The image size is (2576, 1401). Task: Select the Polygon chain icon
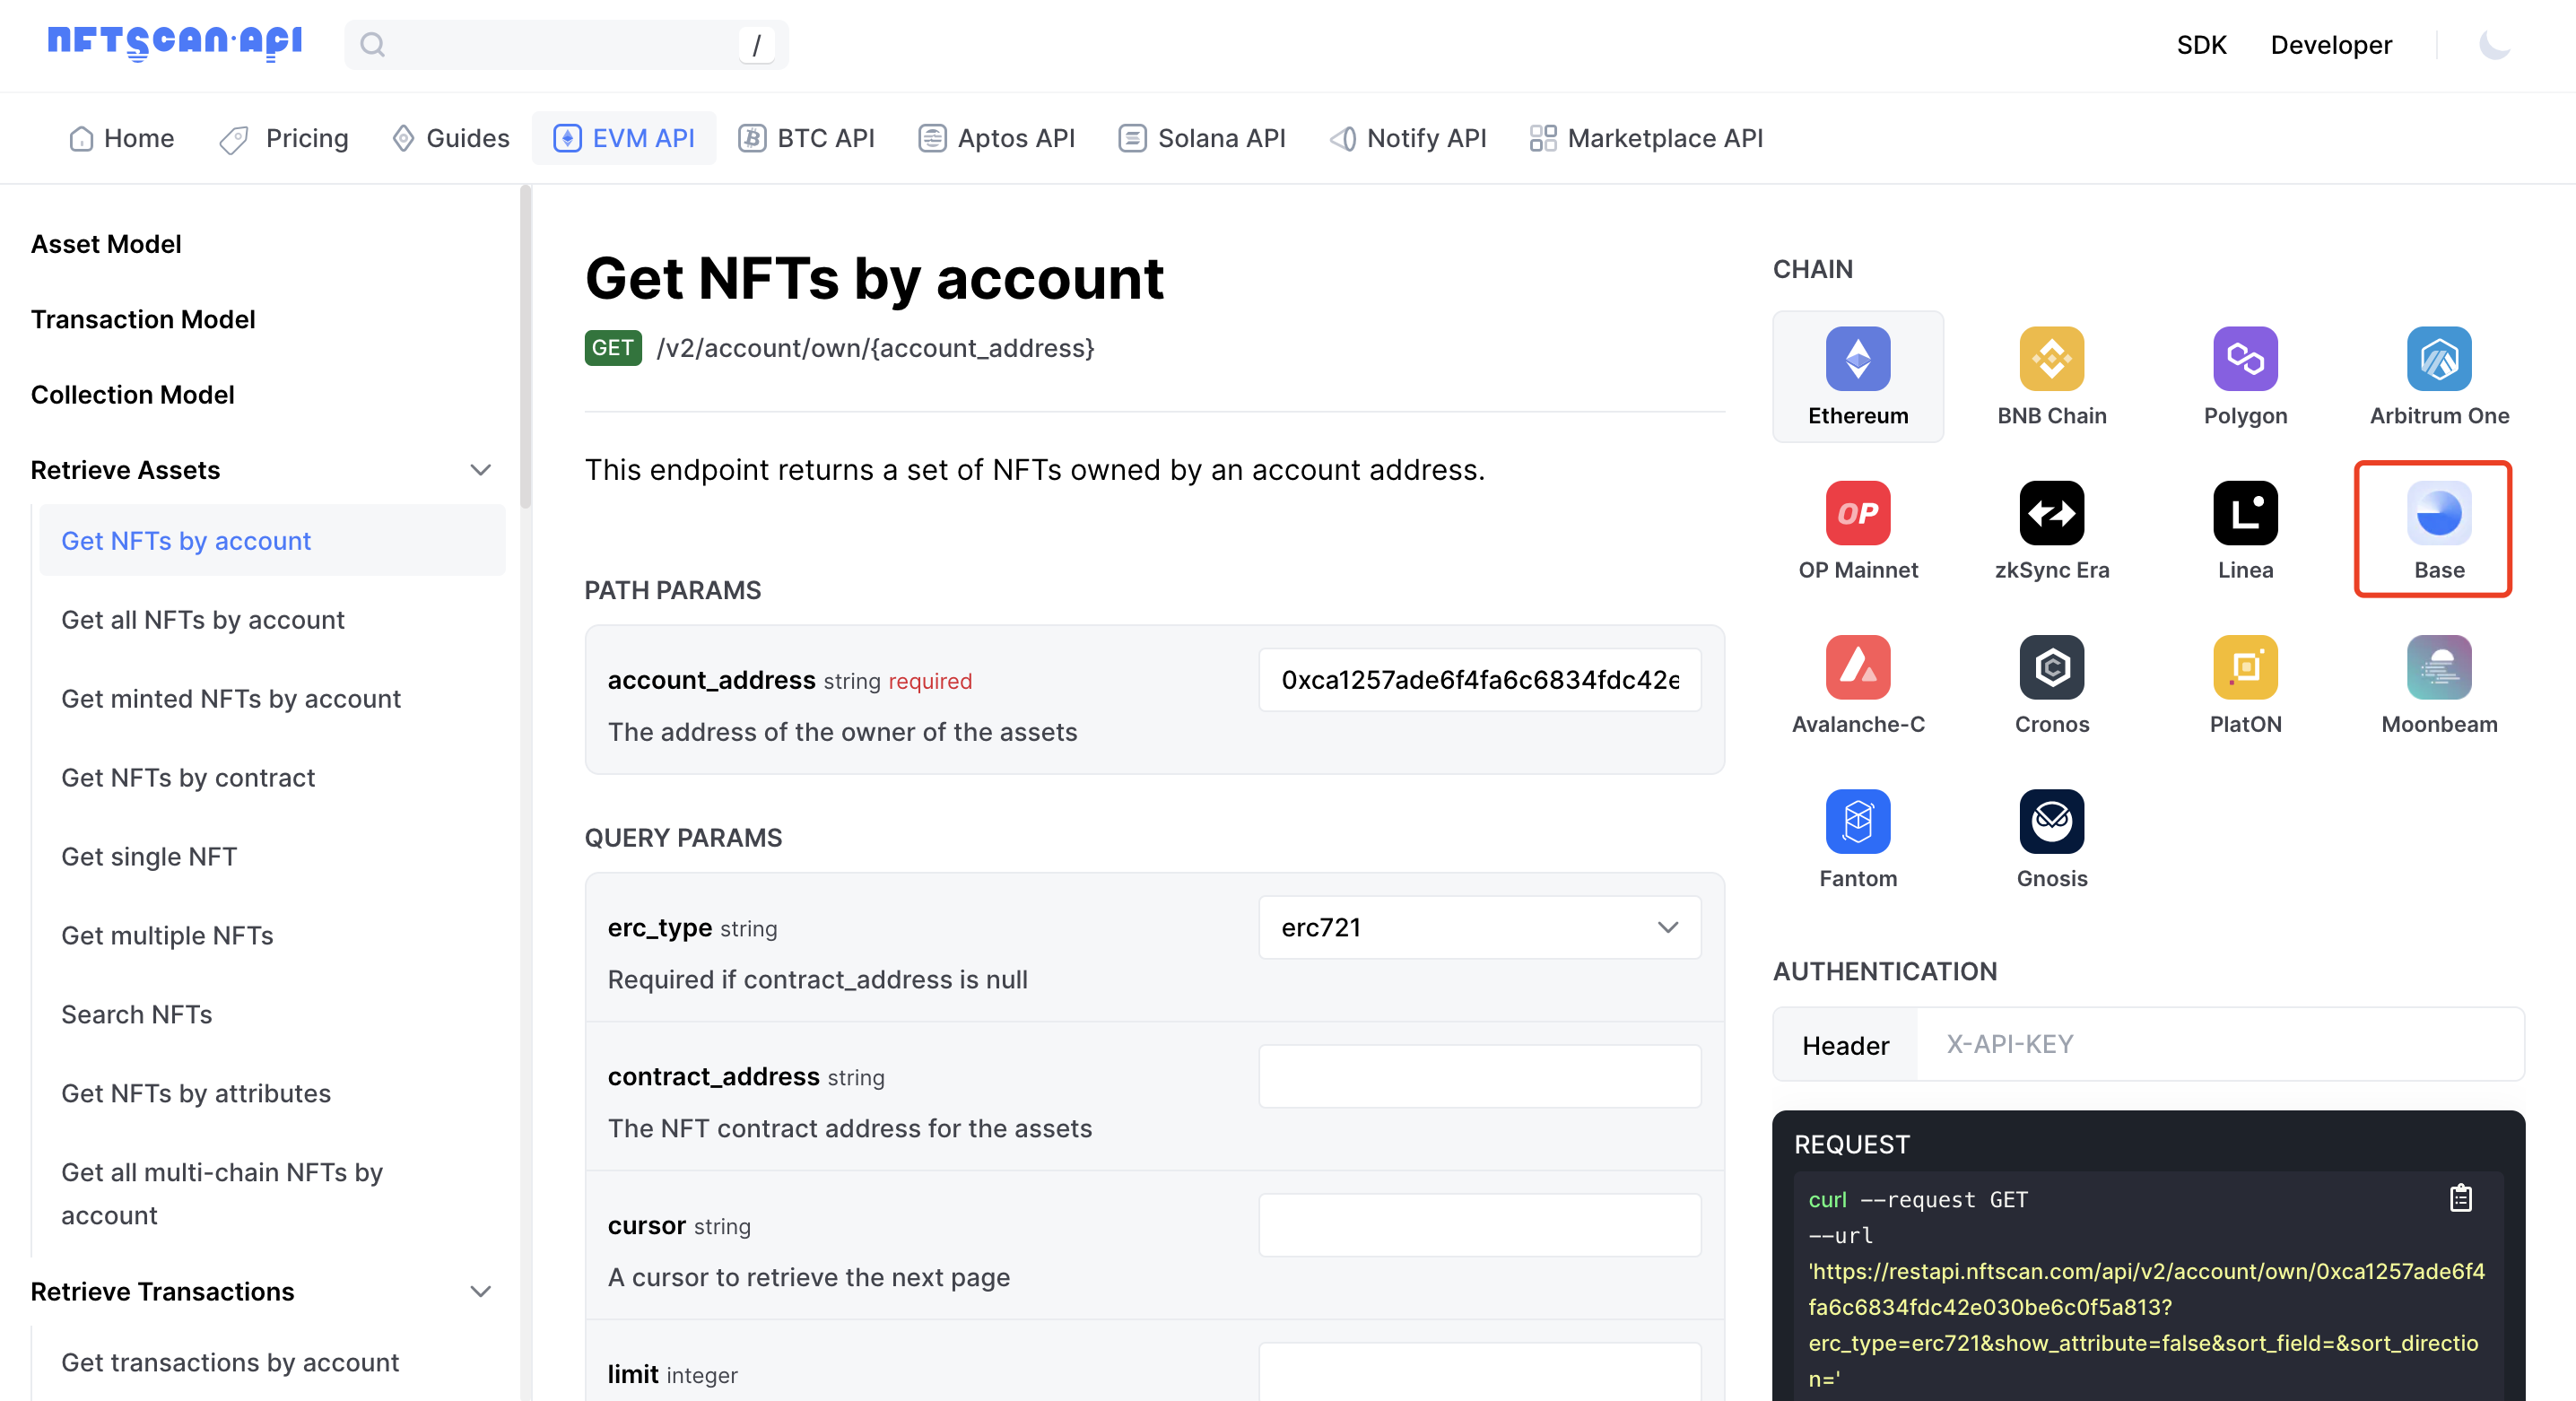click(x=2245, y=357)
